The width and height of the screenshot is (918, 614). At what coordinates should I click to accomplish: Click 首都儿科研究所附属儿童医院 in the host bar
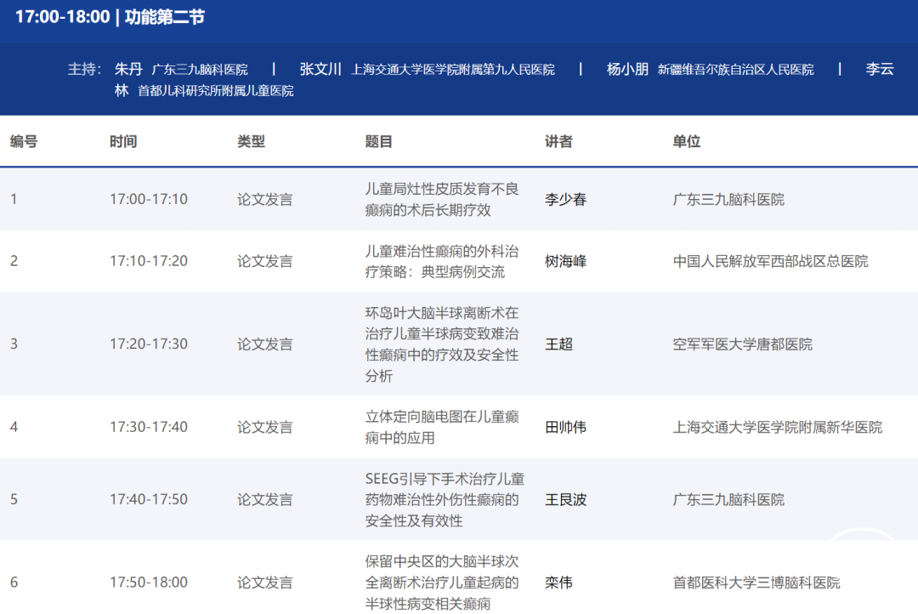coord(216,90)
